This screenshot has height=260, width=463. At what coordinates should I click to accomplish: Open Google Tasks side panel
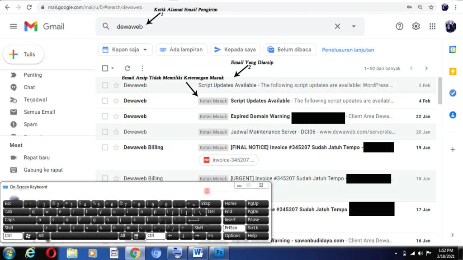pyautogui.click(x=452, y=93)
